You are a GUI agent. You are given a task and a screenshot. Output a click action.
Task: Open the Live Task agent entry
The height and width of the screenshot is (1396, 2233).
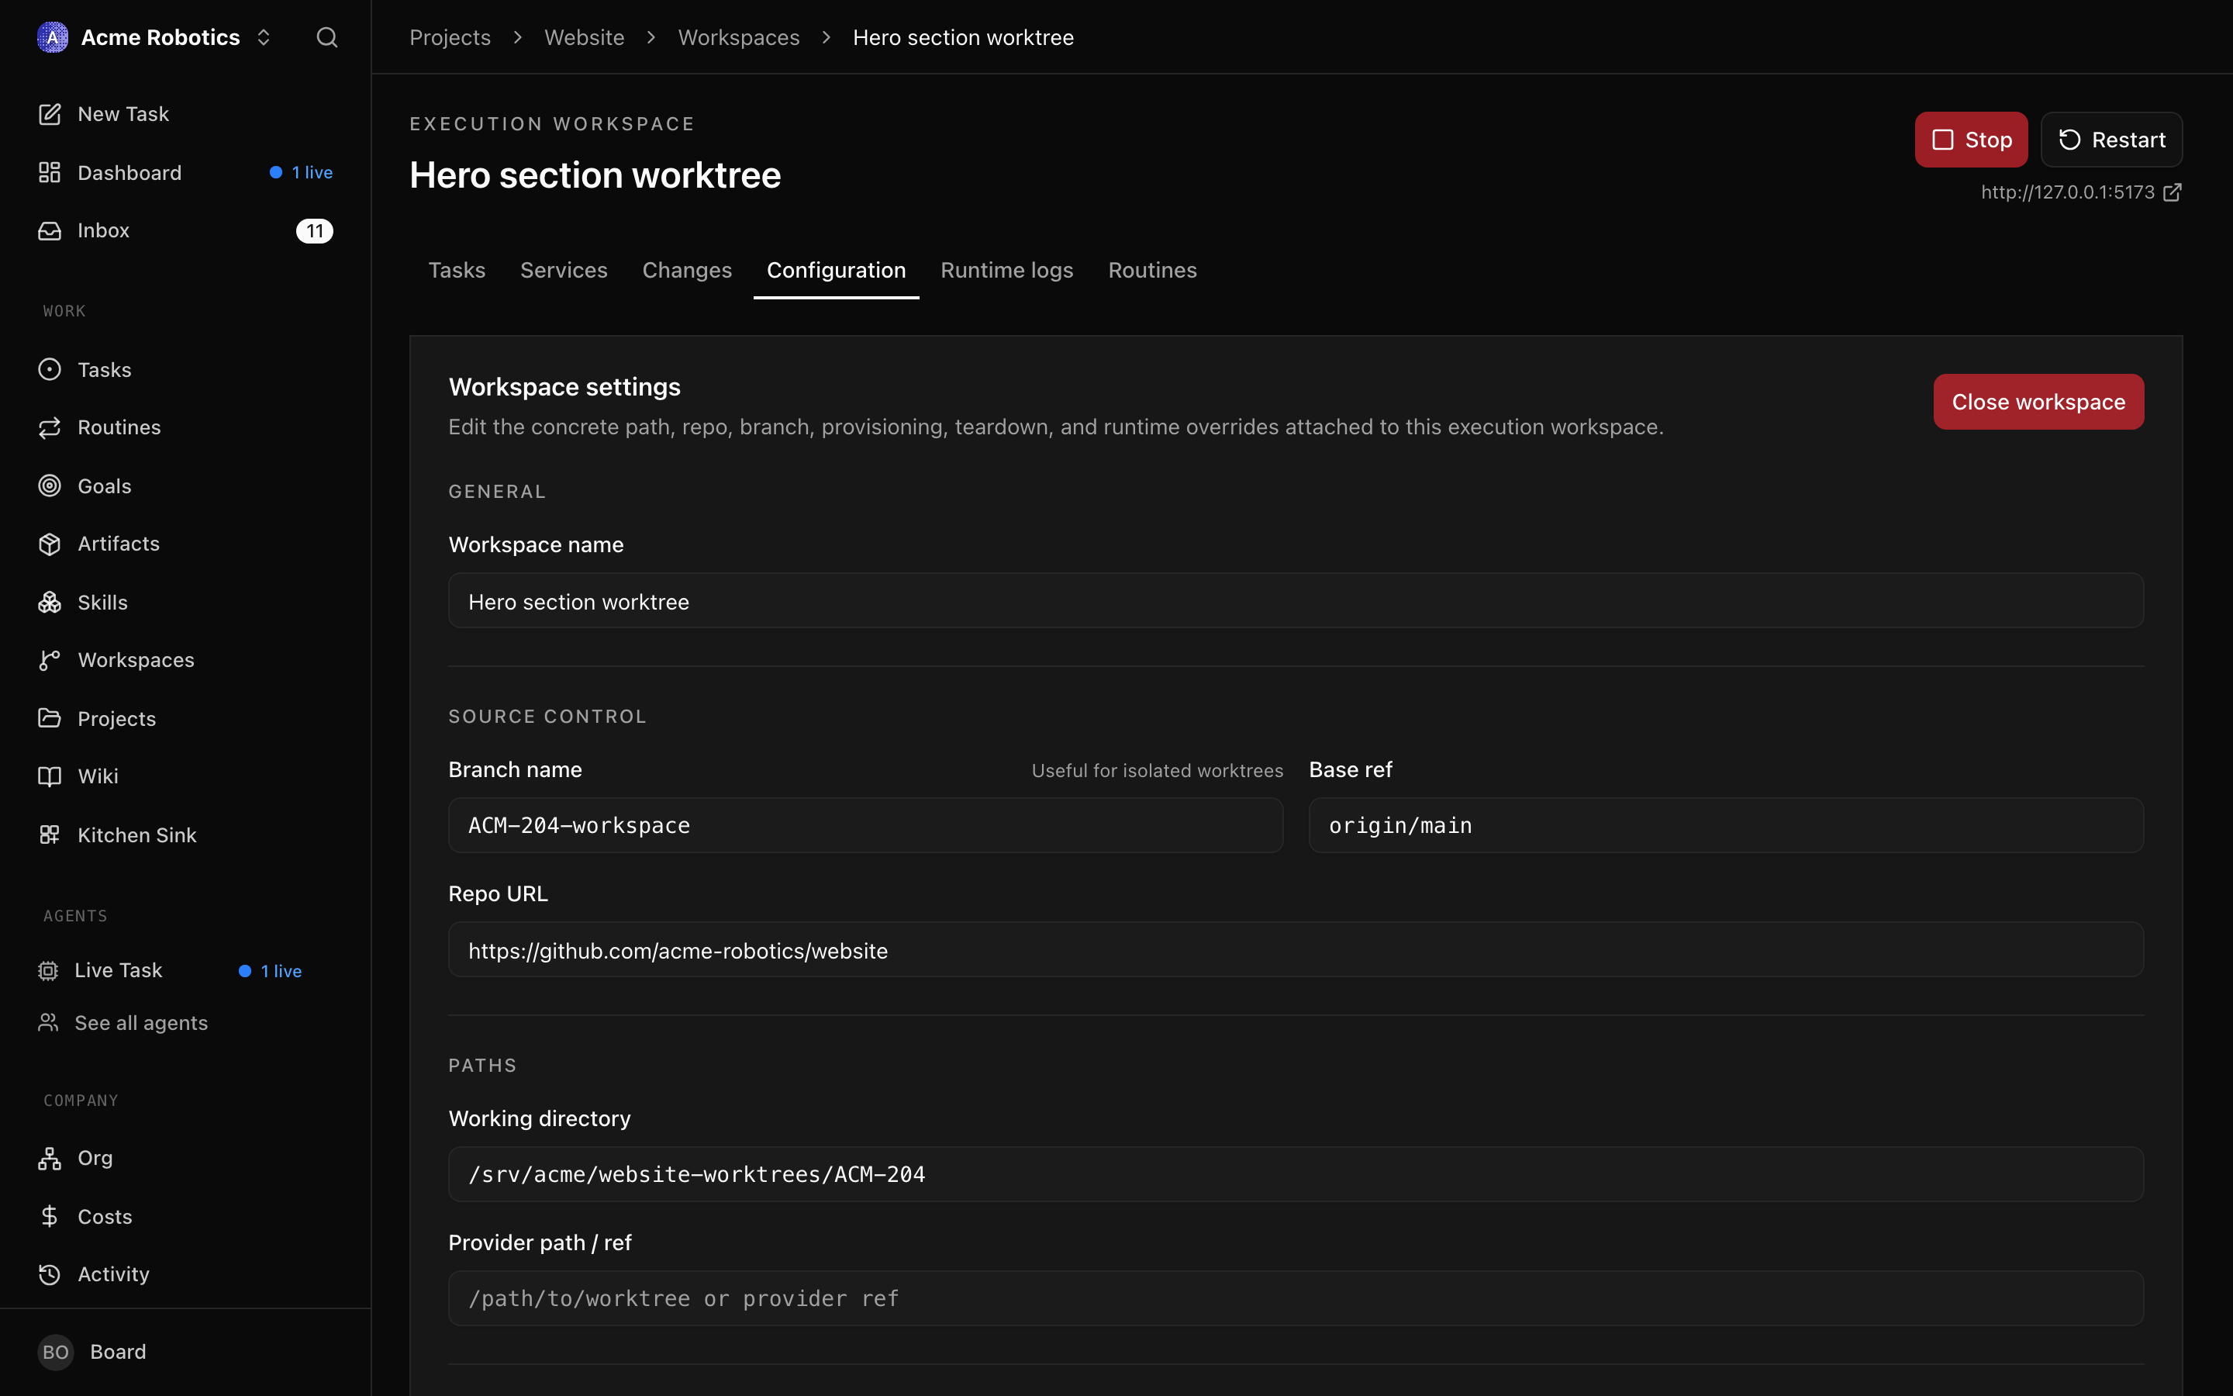pos(170,970)
